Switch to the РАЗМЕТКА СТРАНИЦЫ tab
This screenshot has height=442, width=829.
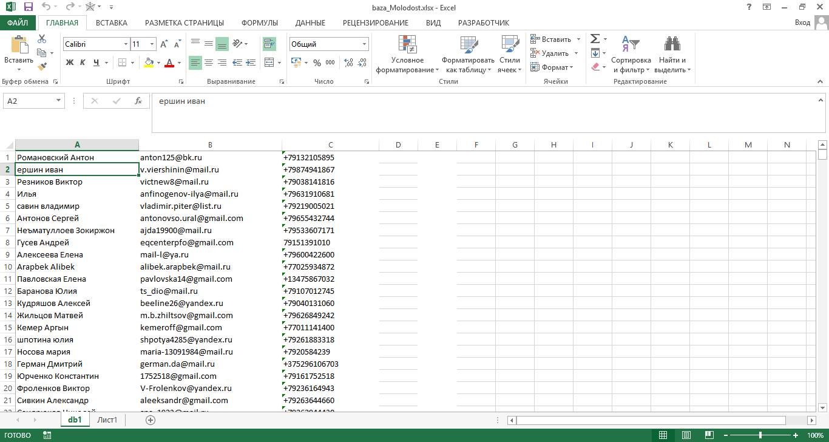pyautogui.click(x=184, y=22)
